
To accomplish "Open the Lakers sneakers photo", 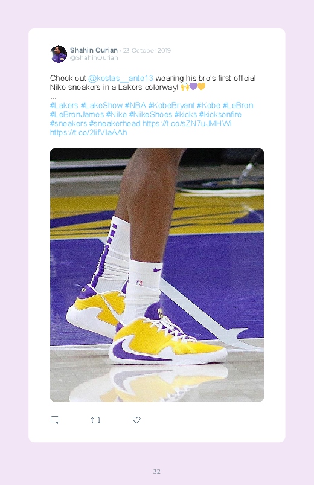I will [x=157, y=275].
